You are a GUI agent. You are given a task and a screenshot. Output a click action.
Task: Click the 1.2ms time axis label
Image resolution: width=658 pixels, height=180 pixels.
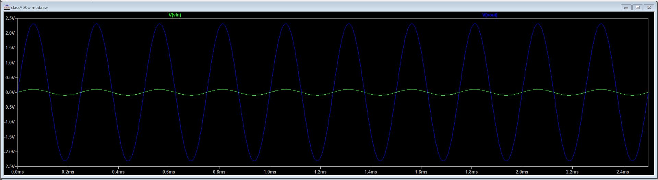tap(320, 172)
